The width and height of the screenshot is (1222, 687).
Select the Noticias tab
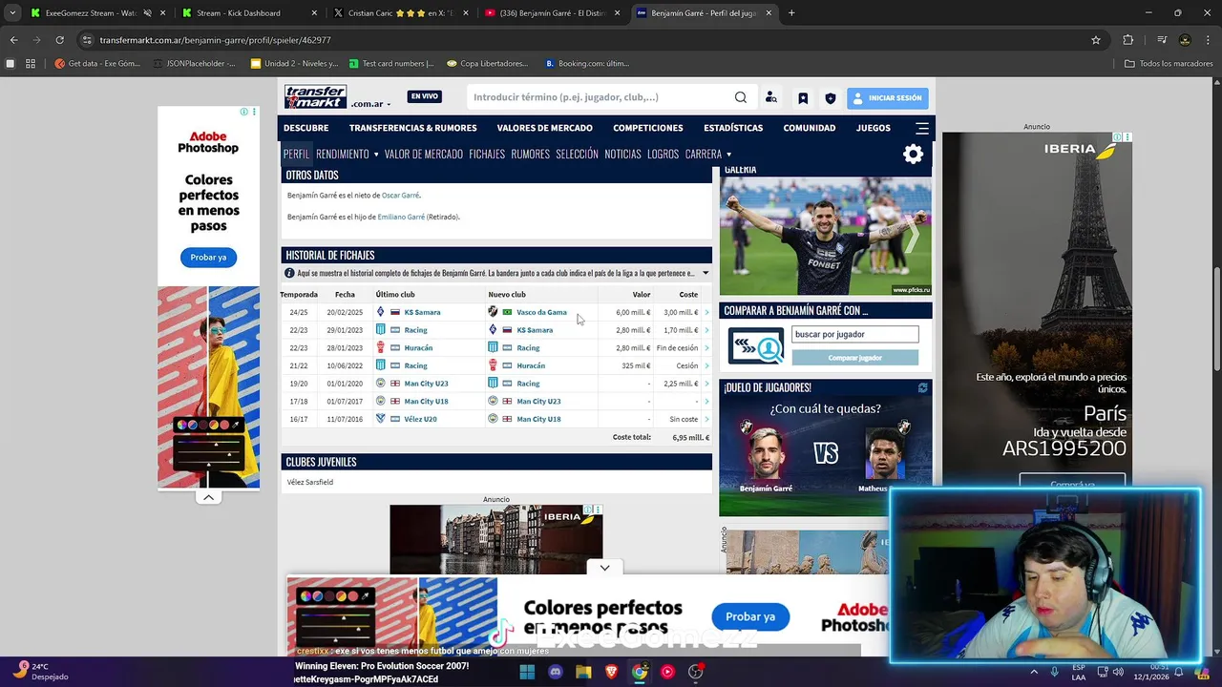(622, 155)
